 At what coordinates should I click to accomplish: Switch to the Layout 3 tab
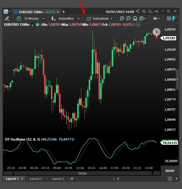click(x=58, y=179)
